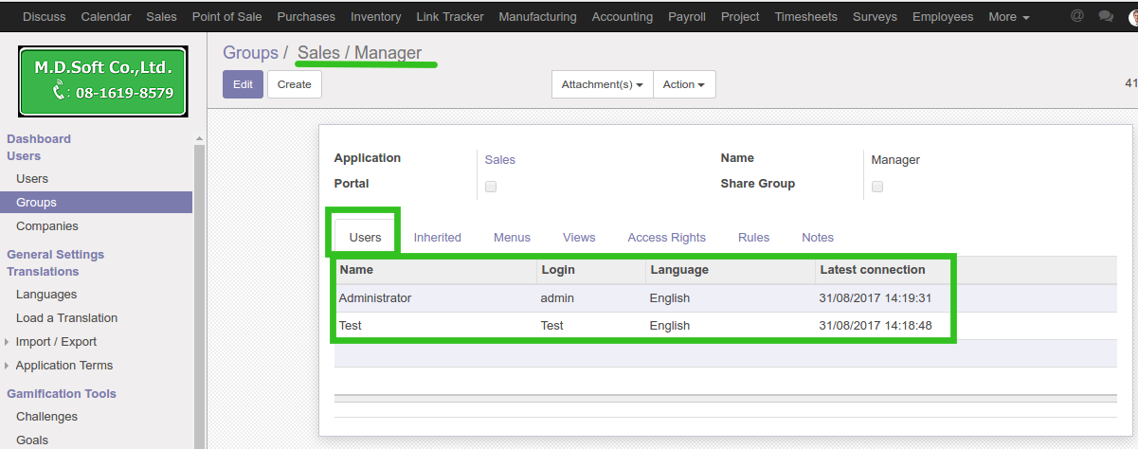
Task: Click the sidebar vertical scrollbar
Action: click(x=199, y=284)
